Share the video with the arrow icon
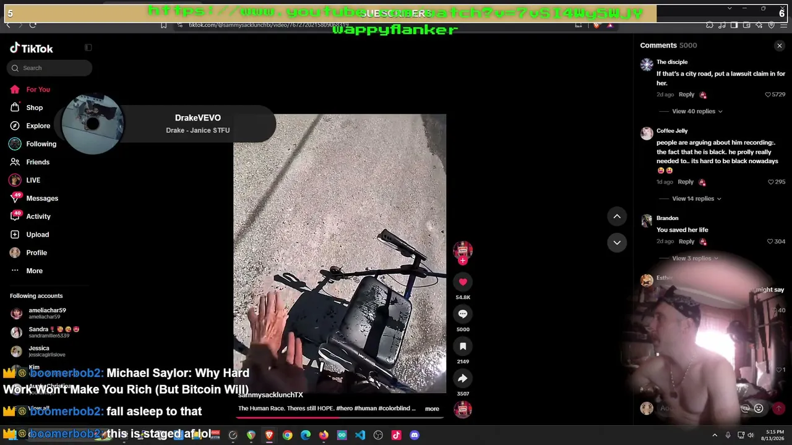 tap(463, 378)
